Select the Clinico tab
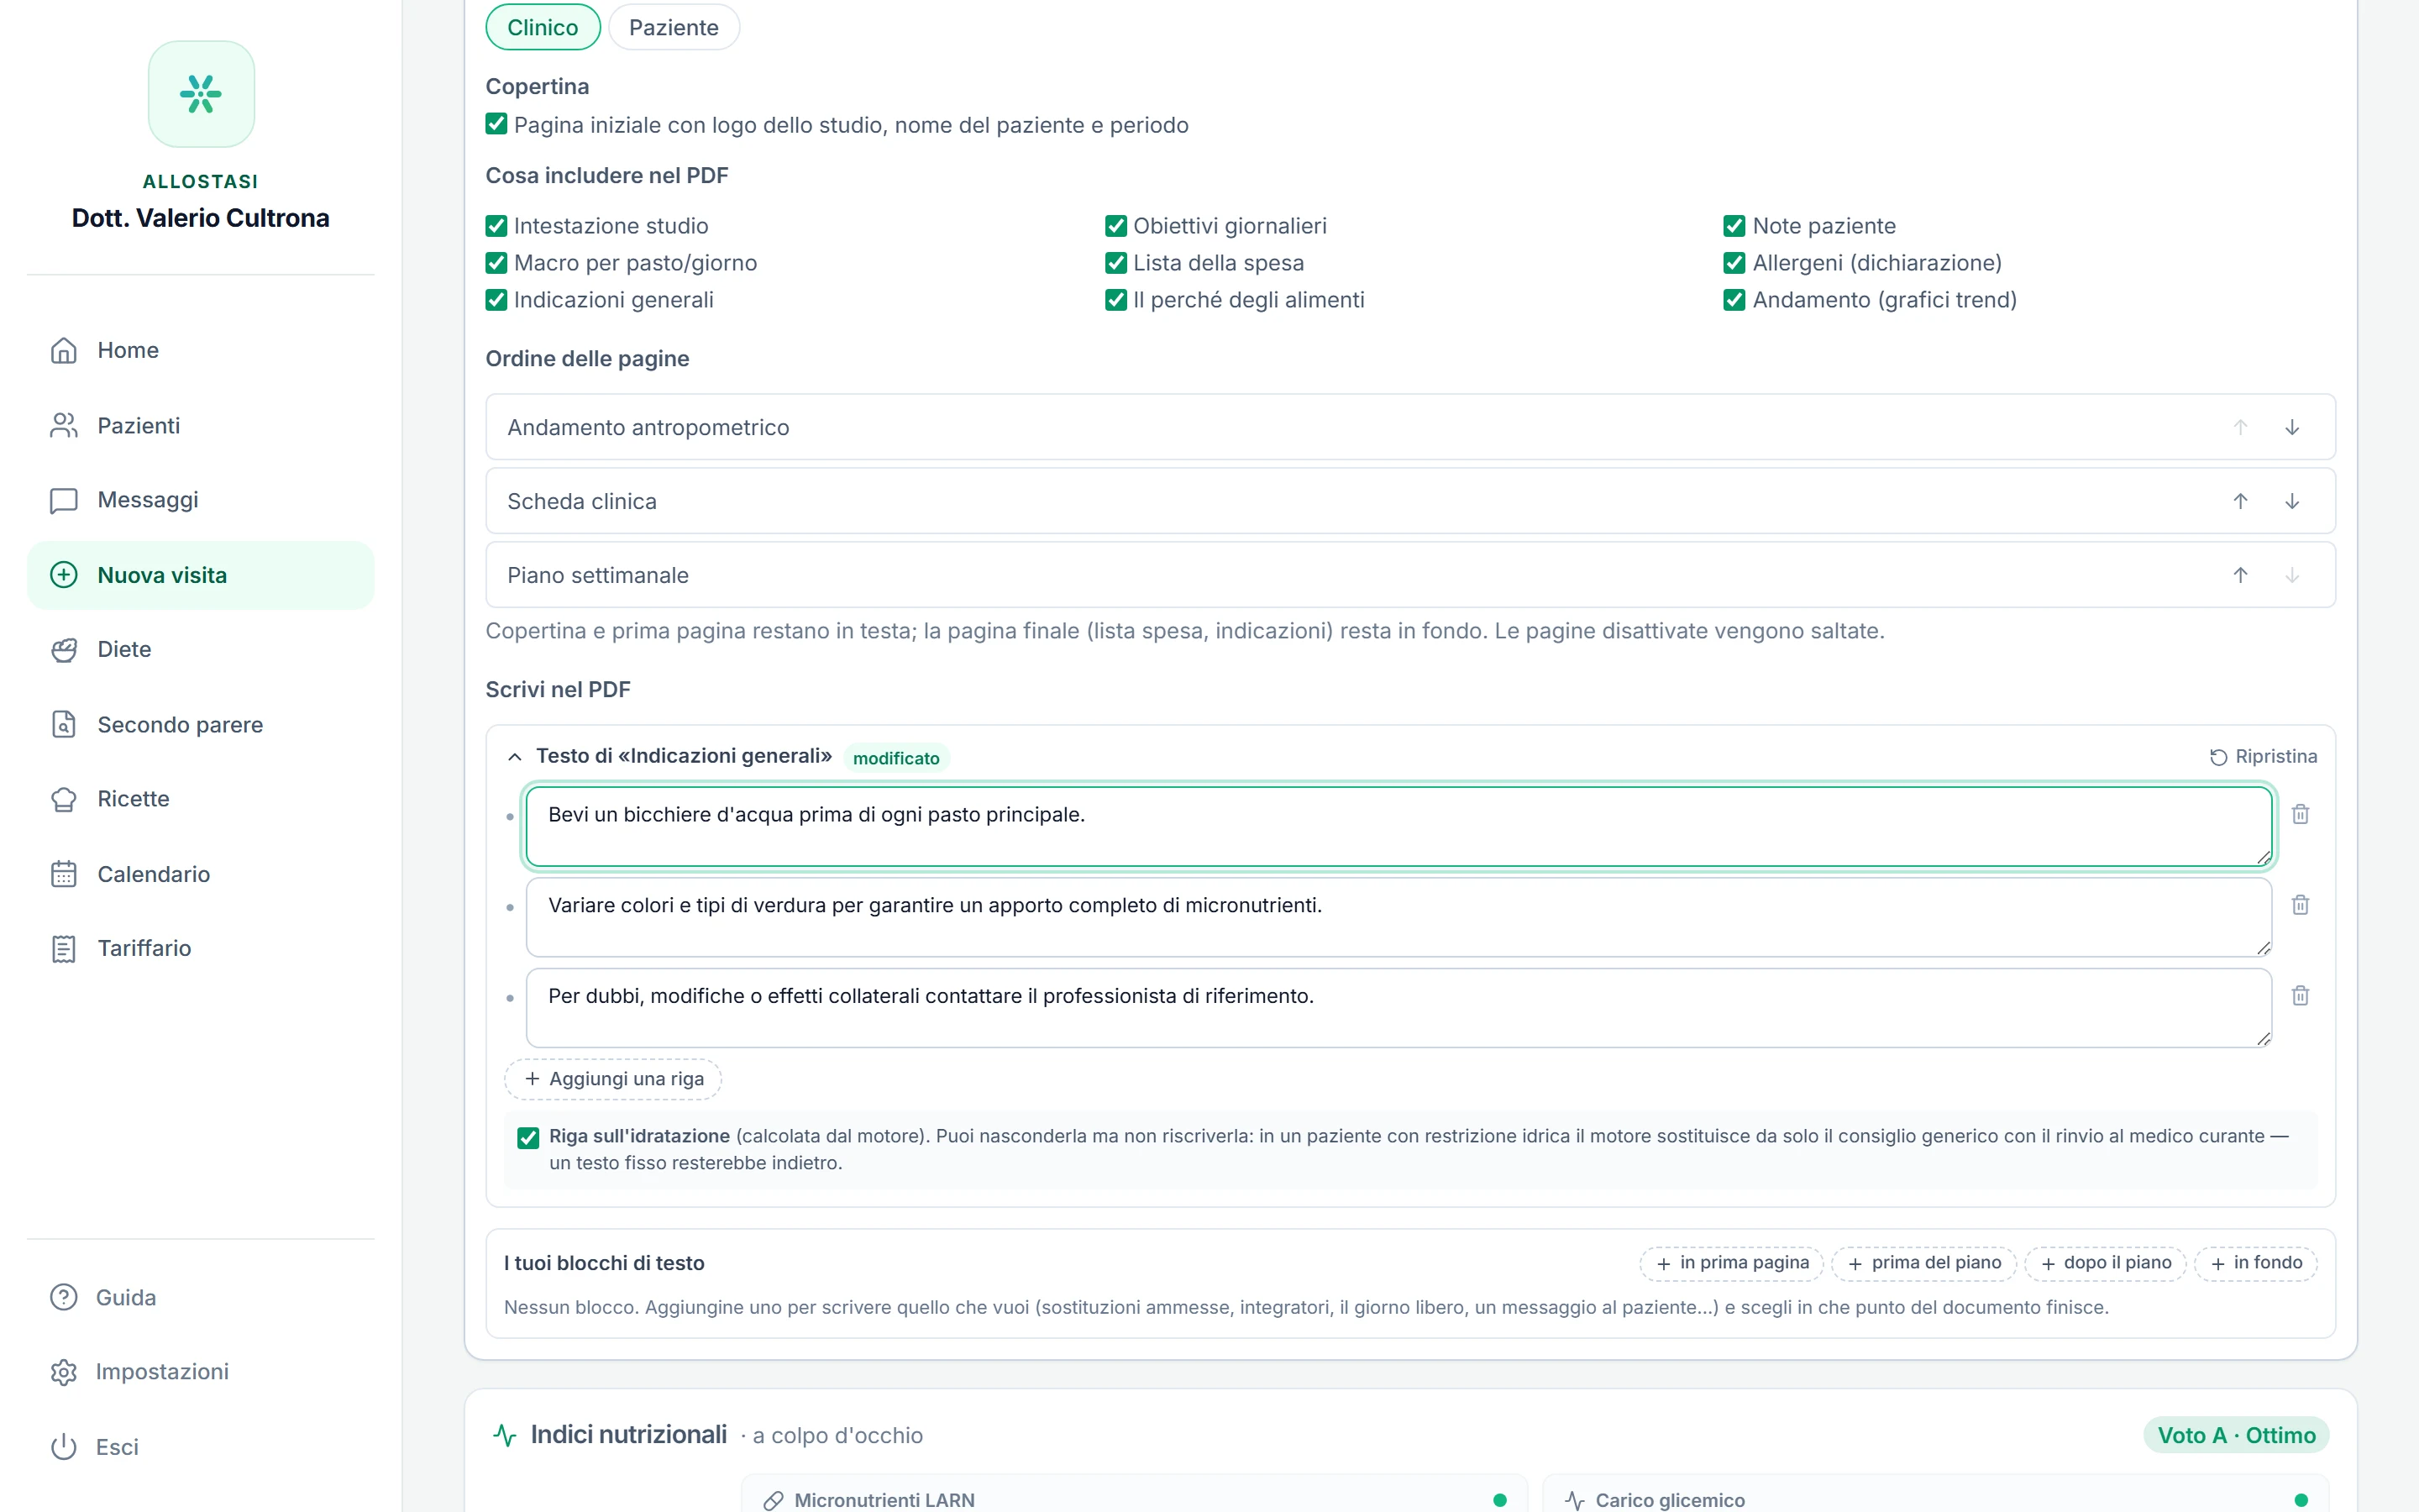2419x1512 pixels. pos(543,27)
